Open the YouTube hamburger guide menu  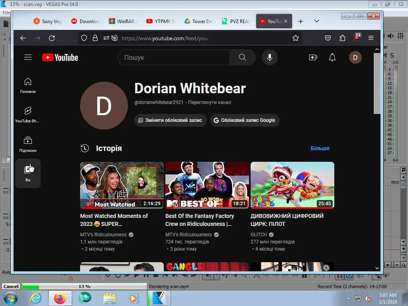tap(28, 57)
